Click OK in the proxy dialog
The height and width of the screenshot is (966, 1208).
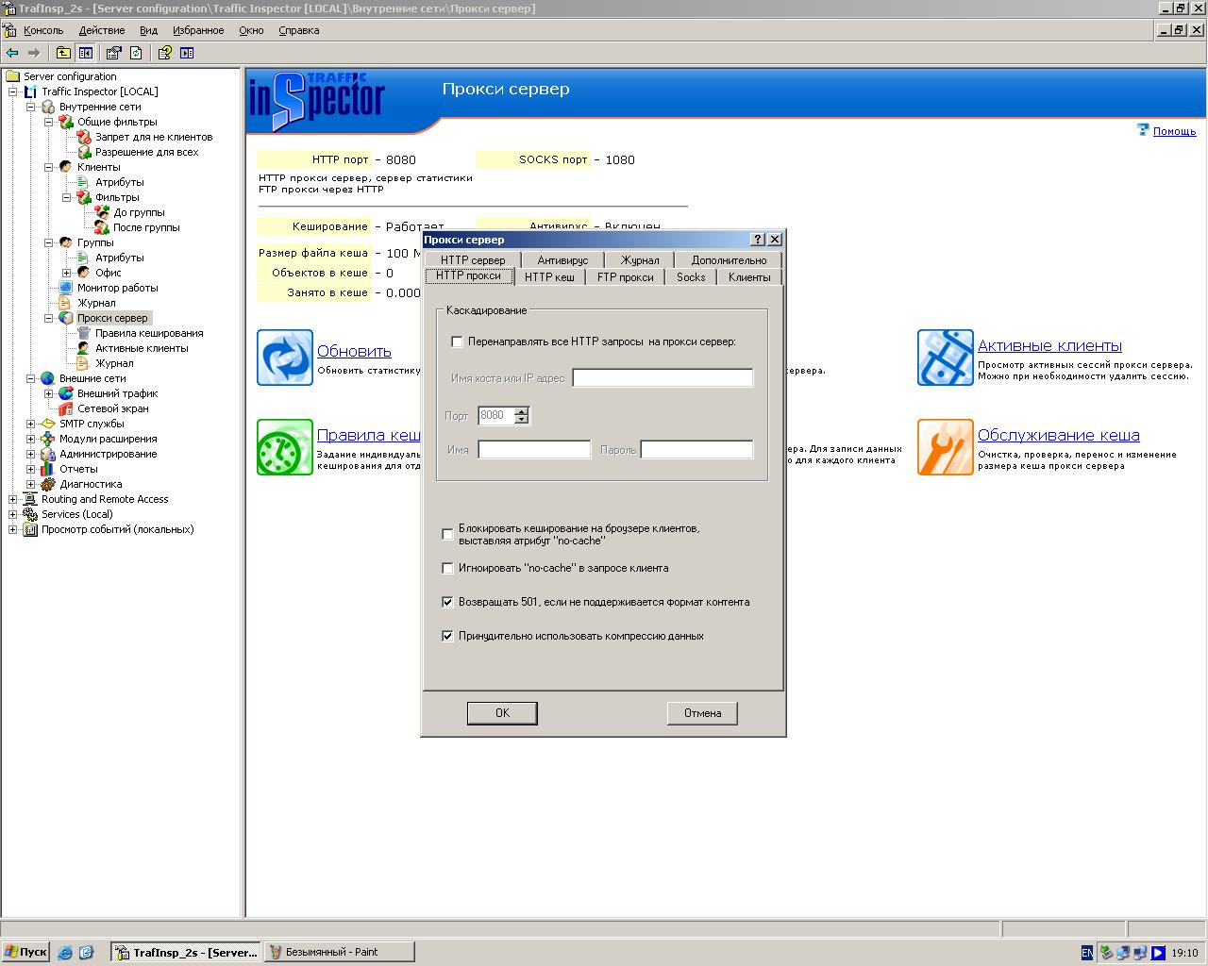pyautogui.click(x=502, y=713)
